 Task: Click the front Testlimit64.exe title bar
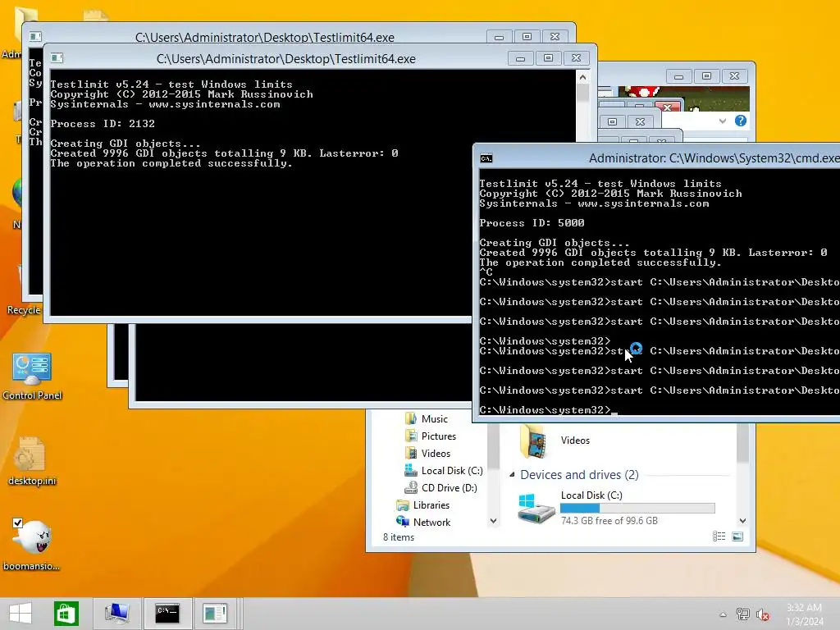tap(286, 58)
